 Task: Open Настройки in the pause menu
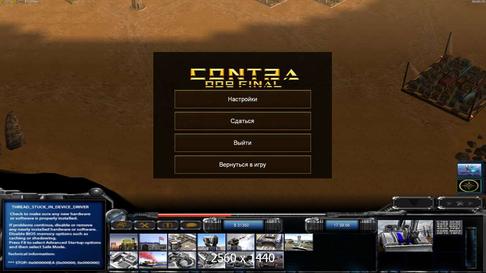tap(243, 99)
